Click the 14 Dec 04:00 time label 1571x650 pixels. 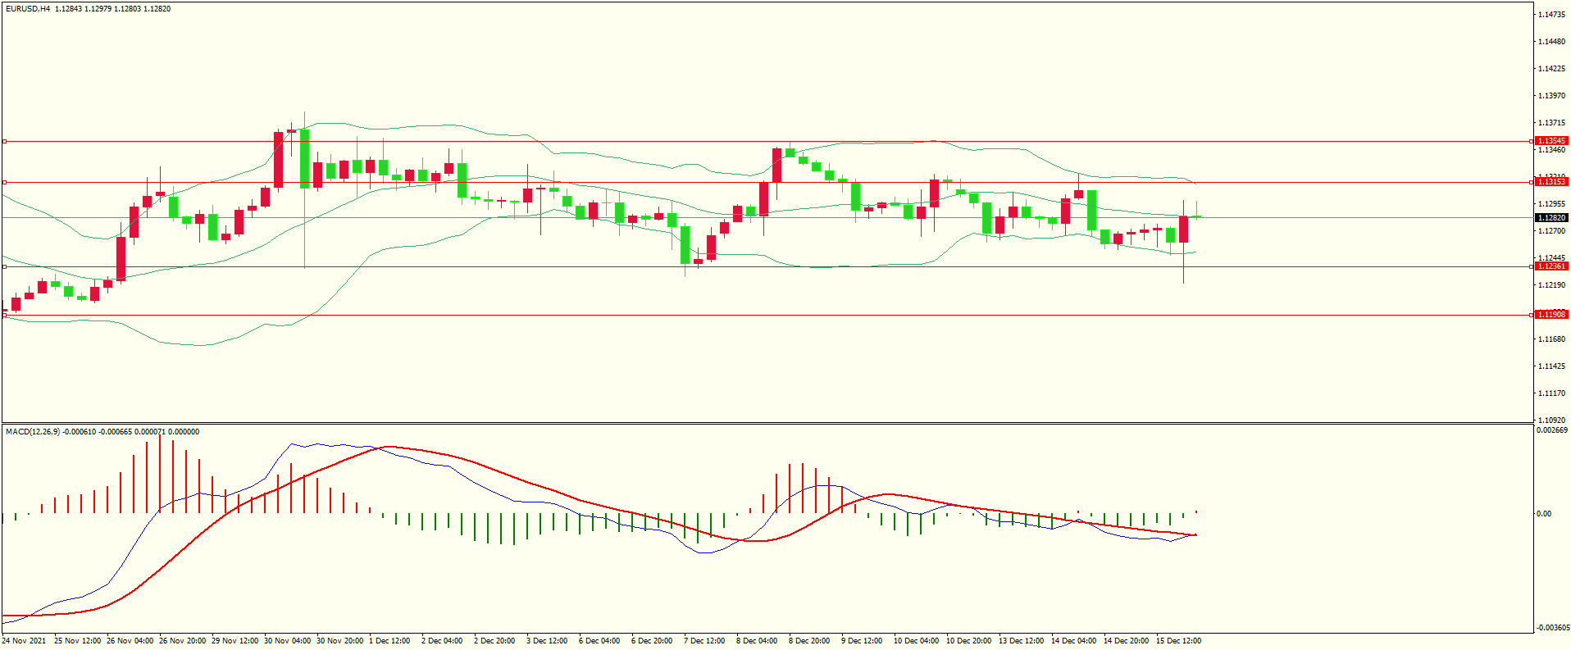tap(1073, 641)
